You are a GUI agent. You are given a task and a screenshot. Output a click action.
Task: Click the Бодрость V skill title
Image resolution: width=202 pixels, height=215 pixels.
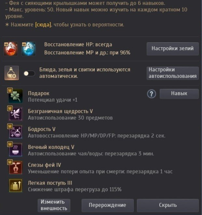click(42, 129)
